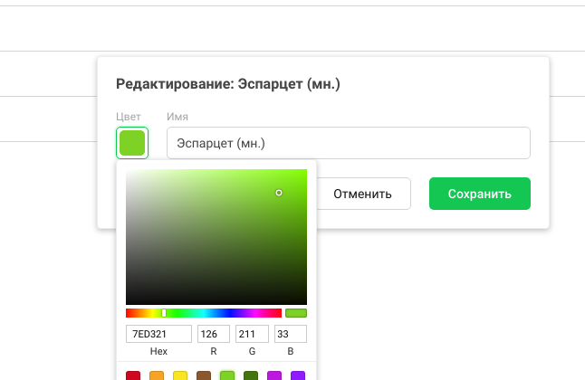Click the black bottom area of color field
585x380 pixels.
(216, 297)
